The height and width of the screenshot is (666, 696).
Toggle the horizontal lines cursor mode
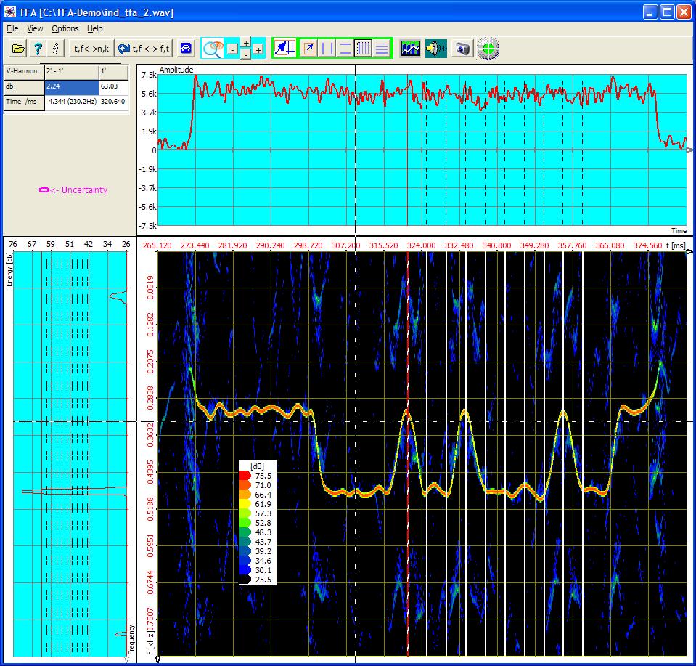(x=345, y=49)
